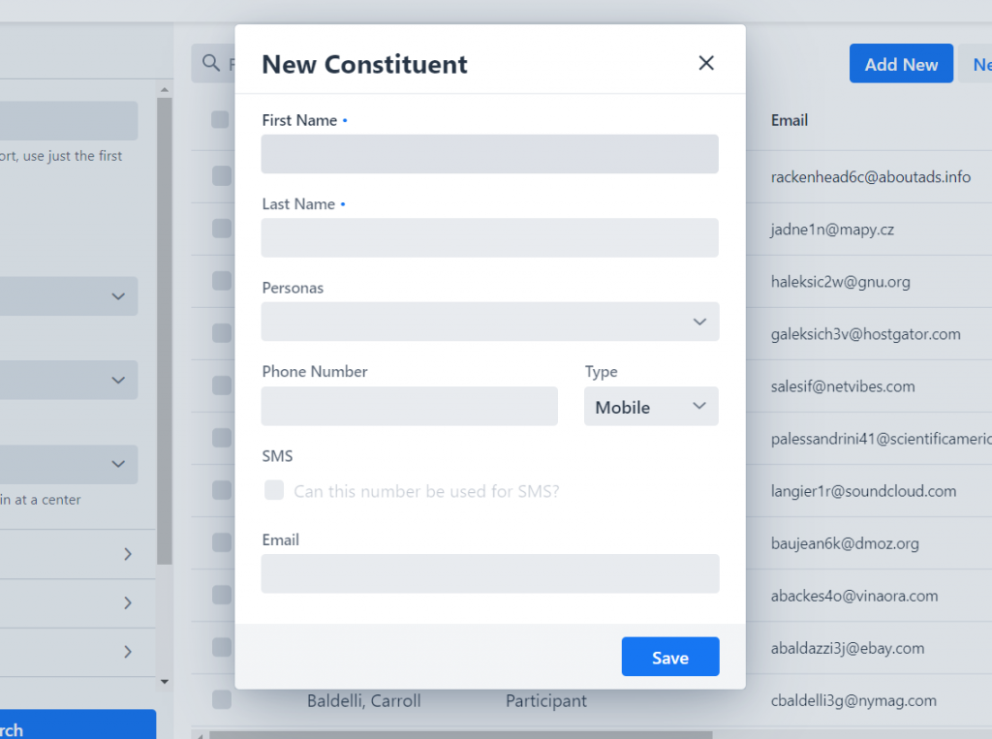Expand the first sidebar filter dropdown
This screenshot has height=739, width=992.
(x=69, y=296)
